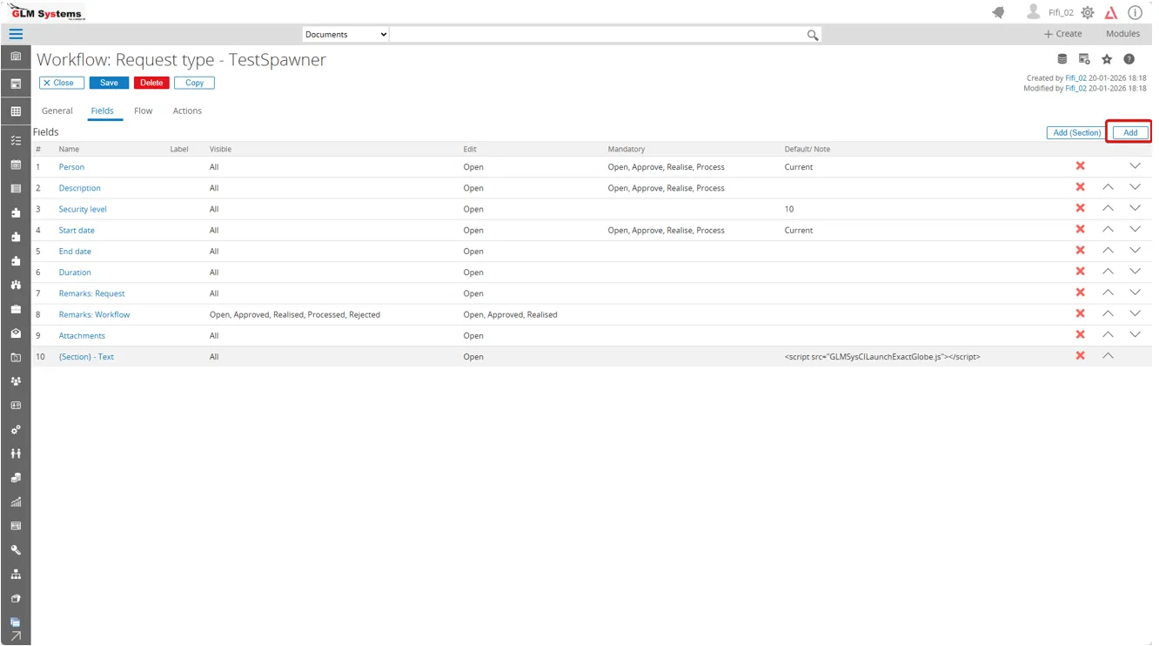The image size is (1159, 646).
Task: Click into the top search field
Action: 596,35
